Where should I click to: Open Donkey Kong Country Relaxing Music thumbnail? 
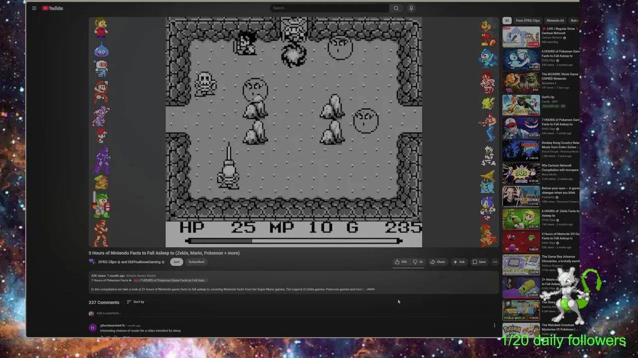[521, 151]
